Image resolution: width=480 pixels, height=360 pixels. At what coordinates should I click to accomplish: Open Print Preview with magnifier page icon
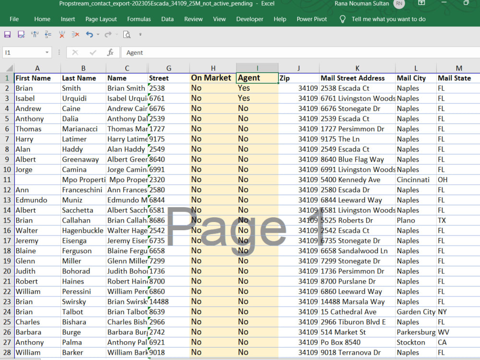coord(127,34)
